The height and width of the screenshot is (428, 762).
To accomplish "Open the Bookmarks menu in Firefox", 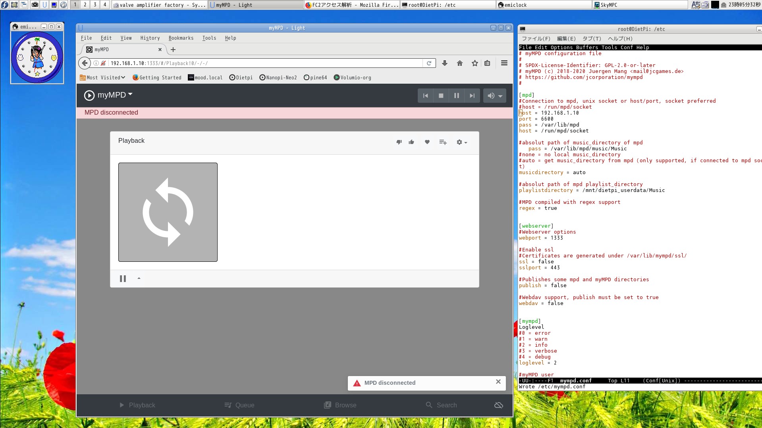I will pos(181,38).
